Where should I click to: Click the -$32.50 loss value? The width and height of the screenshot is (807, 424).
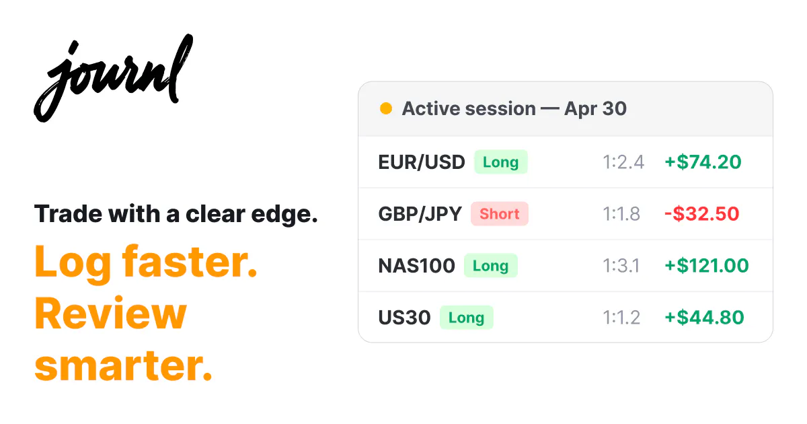pyautogui.click(x=701, y=214)
